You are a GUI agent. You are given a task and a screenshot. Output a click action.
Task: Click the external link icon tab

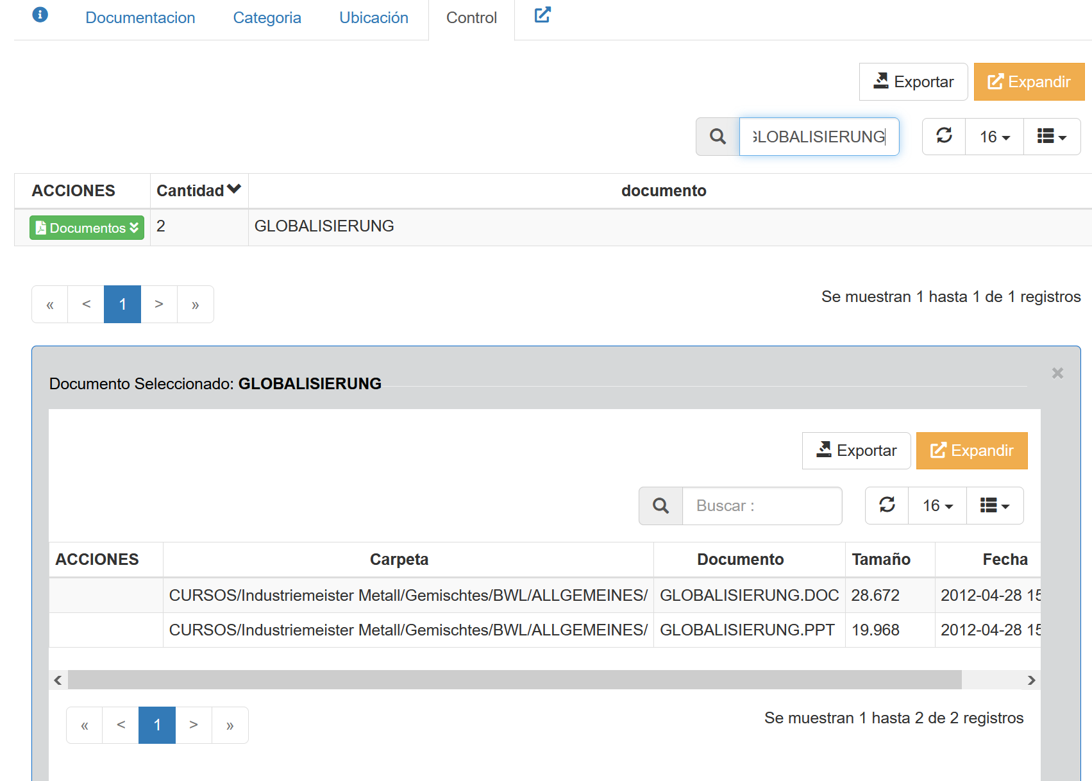click(x=542, y=15)
